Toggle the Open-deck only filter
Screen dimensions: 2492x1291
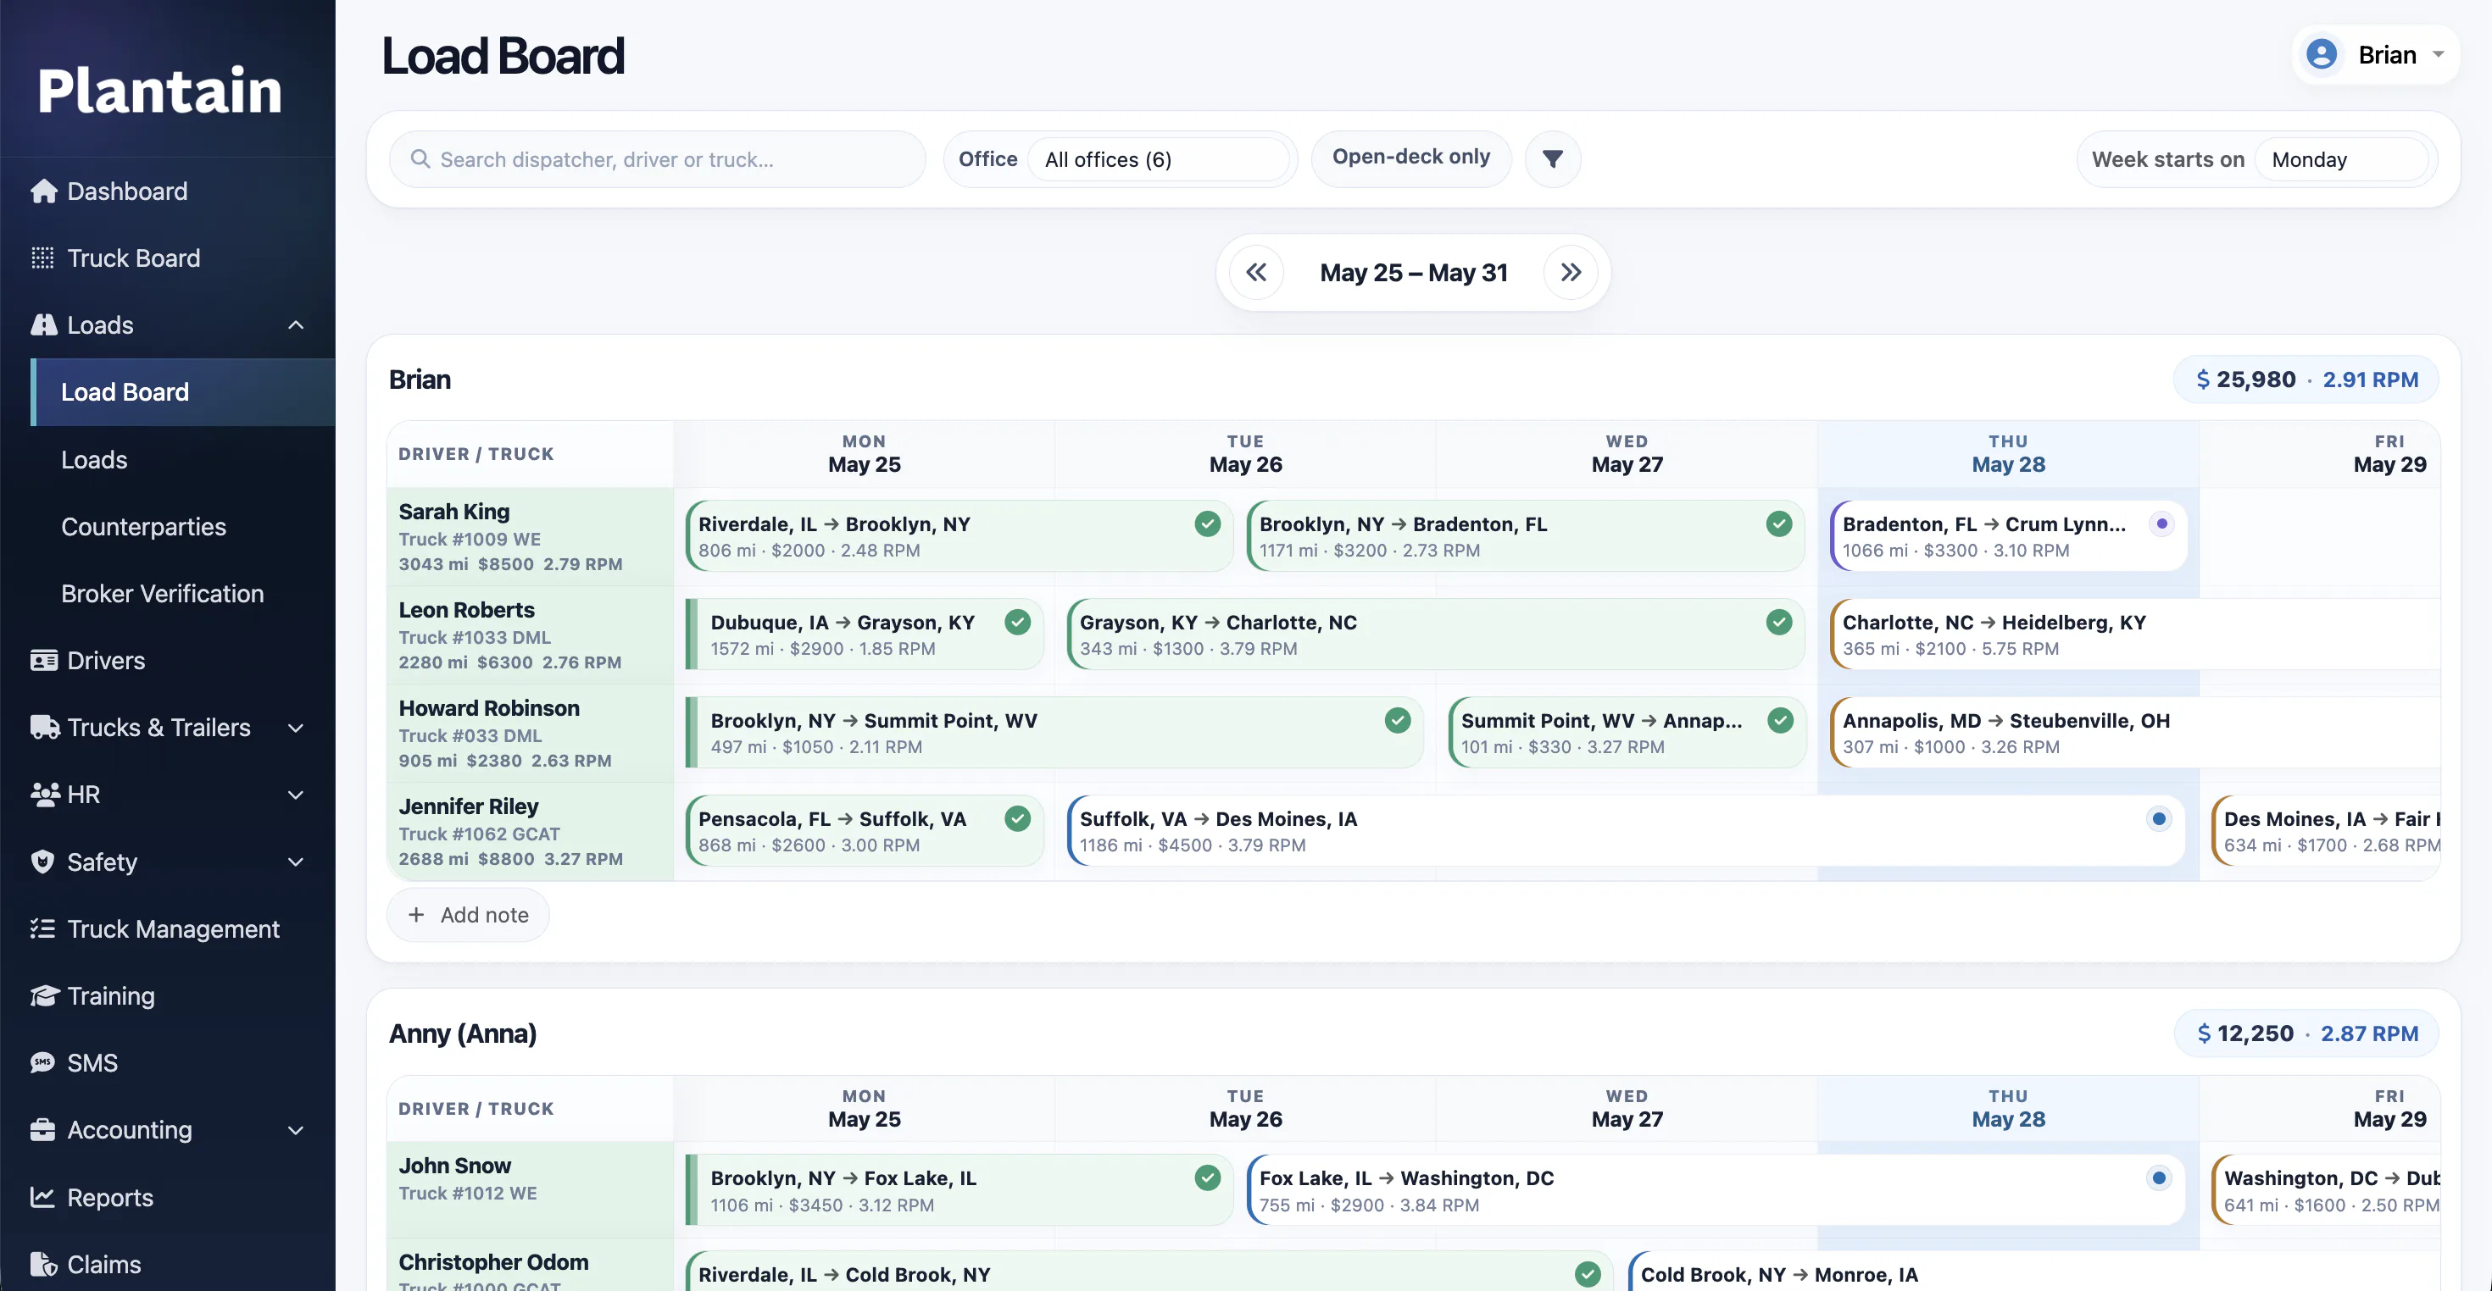point(1410,158)
